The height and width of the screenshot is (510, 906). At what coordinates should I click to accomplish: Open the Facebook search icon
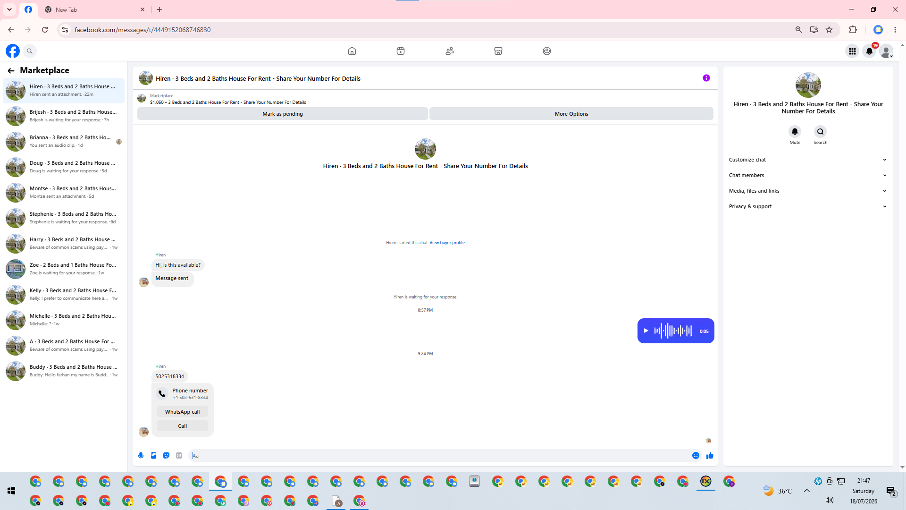[x=30, y=51]
